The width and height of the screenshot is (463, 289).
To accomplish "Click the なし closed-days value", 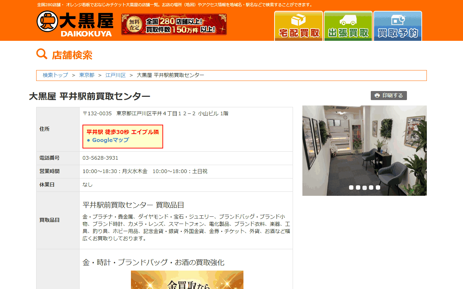I will point(88,185).
